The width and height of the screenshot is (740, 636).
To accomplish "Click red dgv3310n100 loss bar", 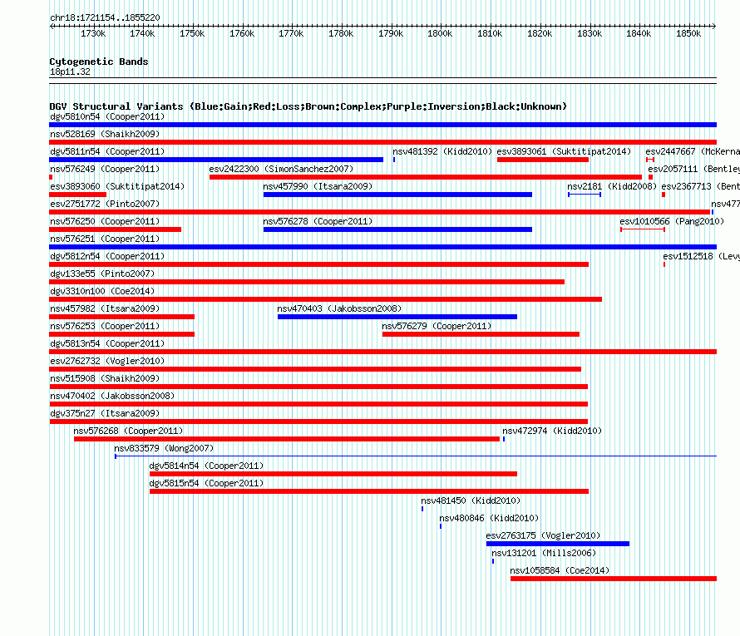I will click(x=326, y=299).
